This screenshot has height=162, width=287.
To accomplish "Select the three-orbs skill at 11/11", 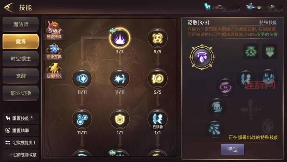I will (x=82, y=119).
